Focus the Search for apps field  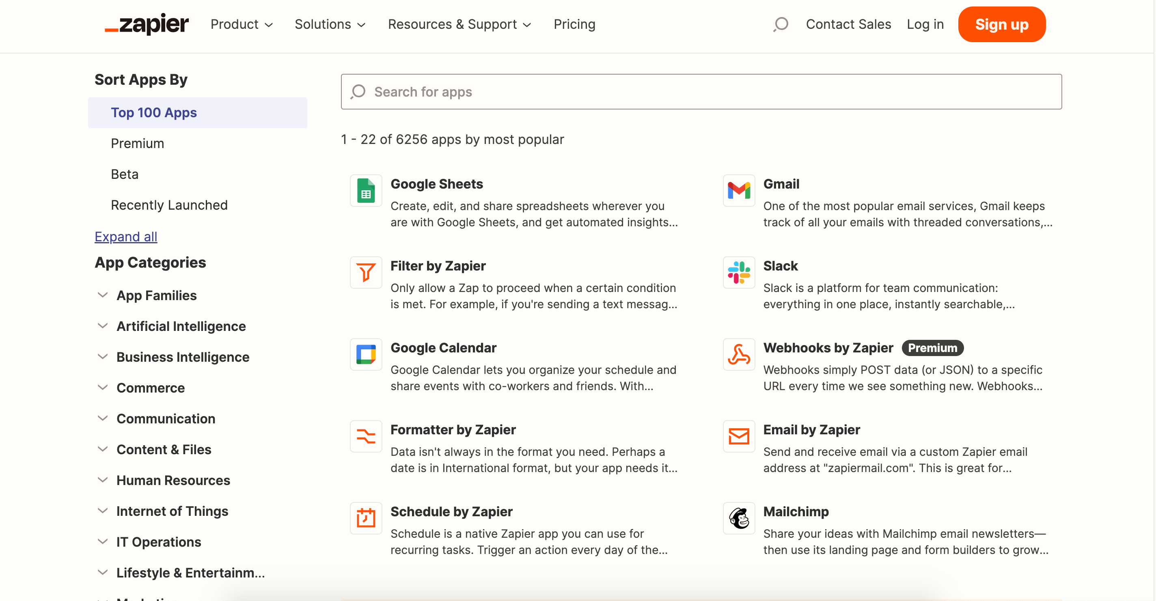(x=701, y=92)
